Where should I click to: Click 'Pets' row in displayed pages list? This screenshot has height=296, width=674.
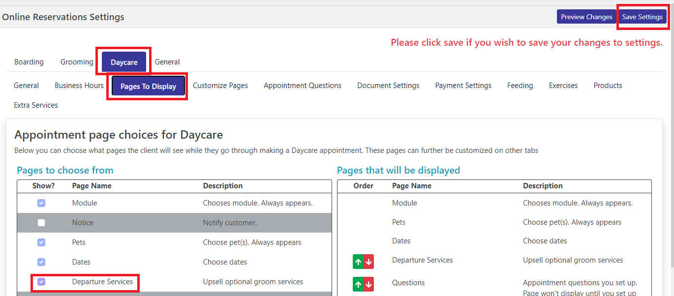click(494, 222)
